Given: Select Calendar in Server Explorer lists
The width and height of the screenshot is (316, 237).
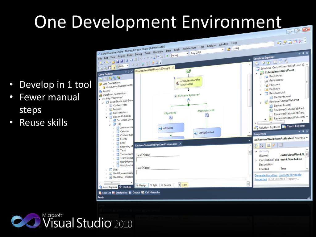Looking at the screenshot, I should pos(125,131).
